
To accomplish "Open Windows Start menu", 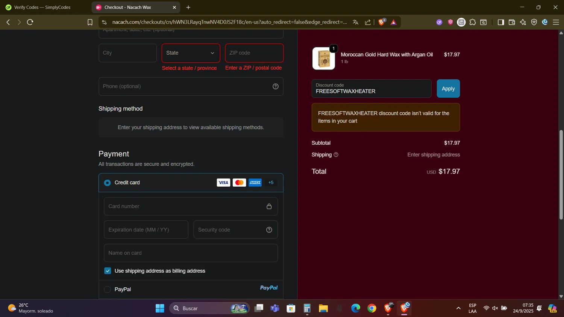I will 160,308.
